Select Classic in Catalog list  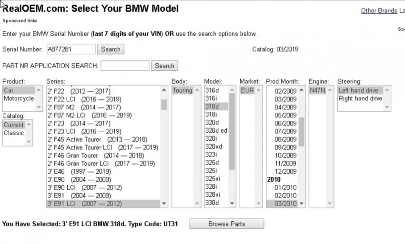pos(14,133)
